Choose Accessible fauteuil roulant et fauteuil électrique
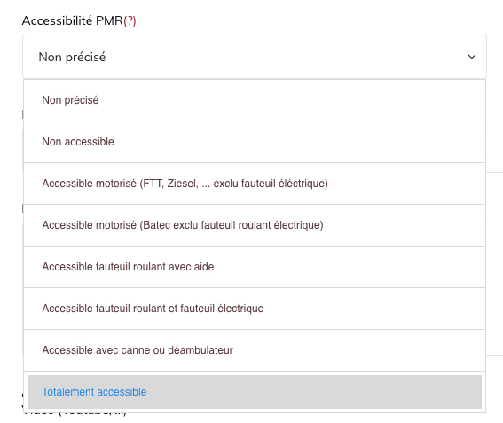This screenshot has width=503, height=423. [x=255, y=309]
